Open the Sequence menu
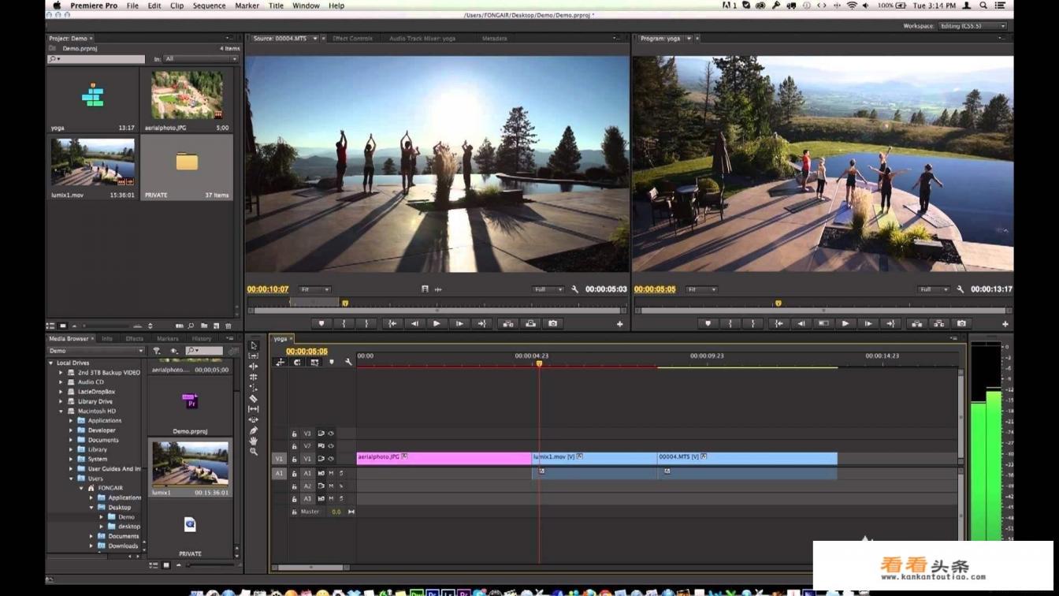Screen dimensions: 1059x596 click(209, 6)
